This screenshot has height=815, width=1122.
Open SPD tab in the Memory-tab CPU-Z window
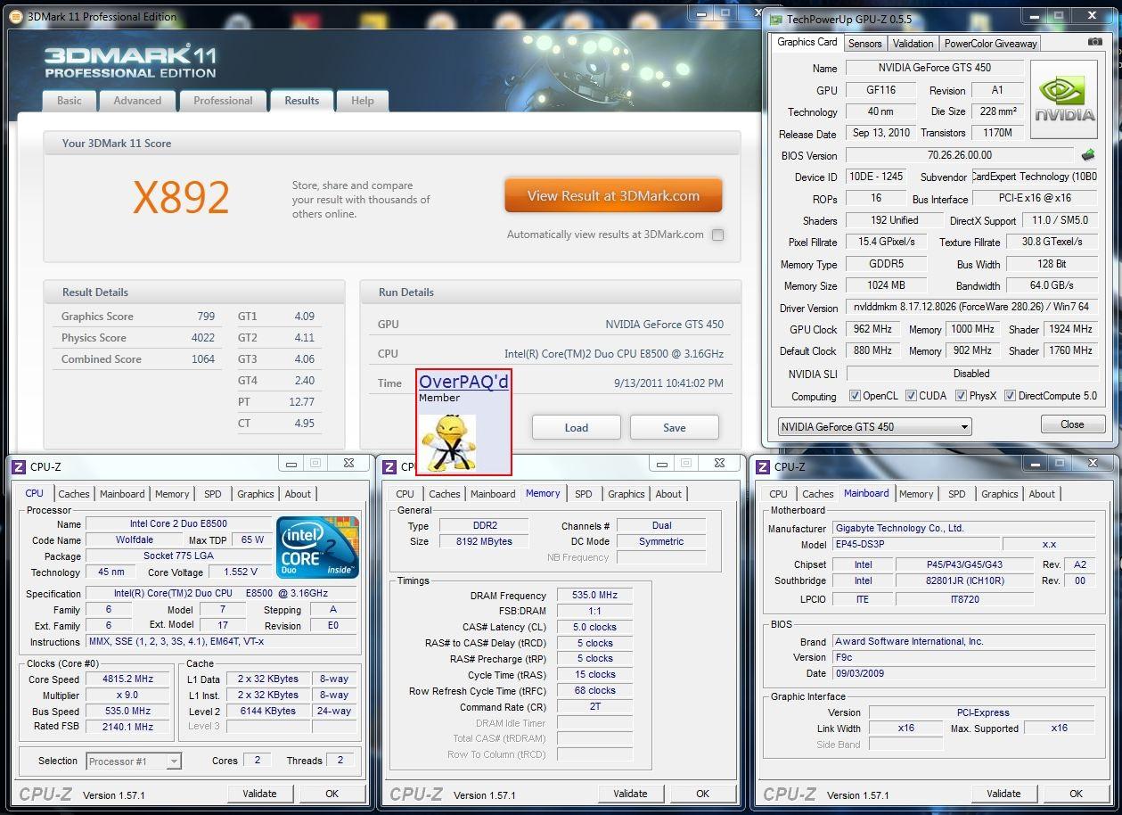click(x=584, y=494)
